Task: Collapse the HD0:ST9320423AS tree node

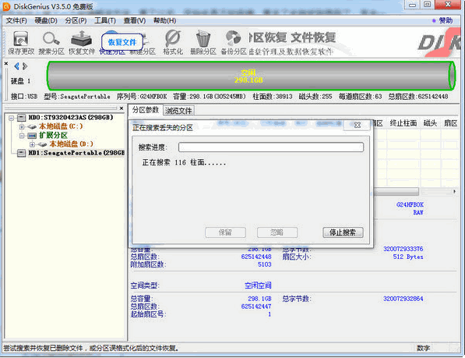Action: (x=11, y=118)
